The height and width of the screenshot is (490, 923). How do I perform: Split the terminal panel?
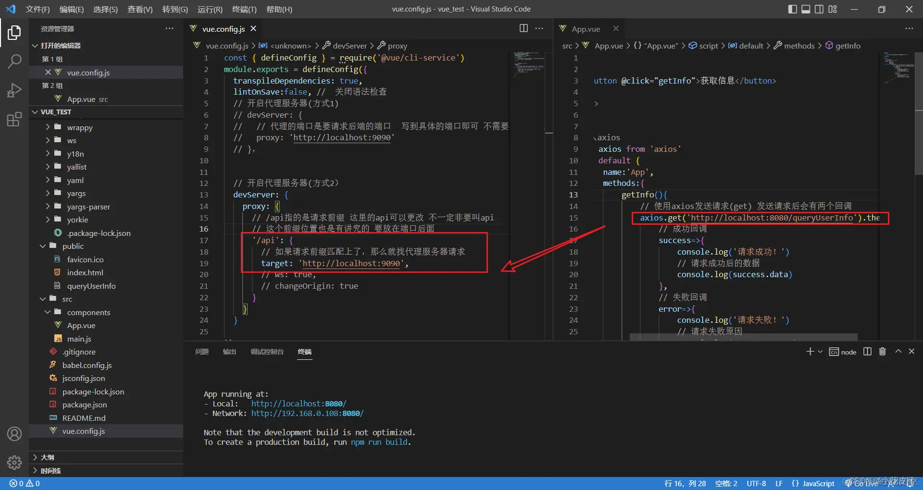(867, 352)
